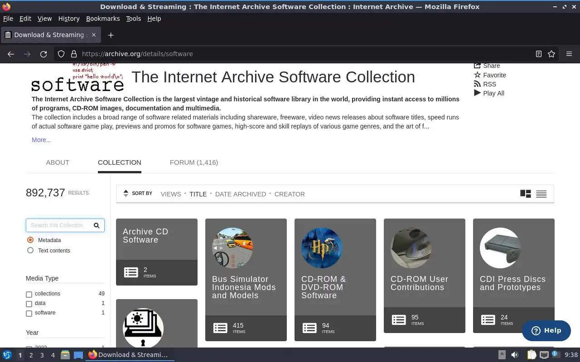Image resolution: width=580 pixels, height=362 pixels.
Task: Click the software collection logo
Action: [77, 78]
